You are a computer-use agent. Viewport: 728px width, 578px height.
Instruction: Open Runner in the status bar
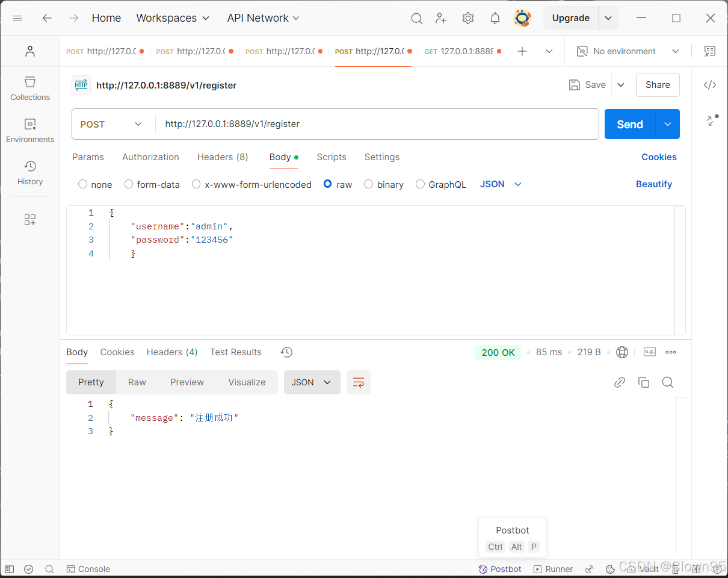553,569
